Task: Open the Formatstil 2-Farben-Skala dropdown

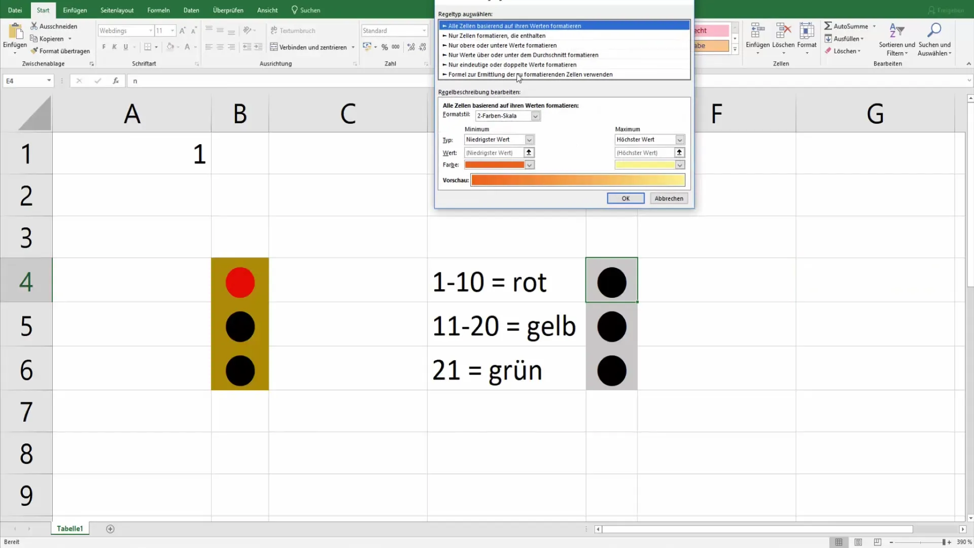Action: coord(535,116)
